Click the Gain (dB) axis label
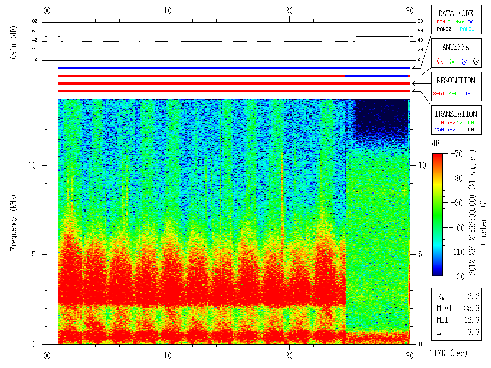 point(13,42)
